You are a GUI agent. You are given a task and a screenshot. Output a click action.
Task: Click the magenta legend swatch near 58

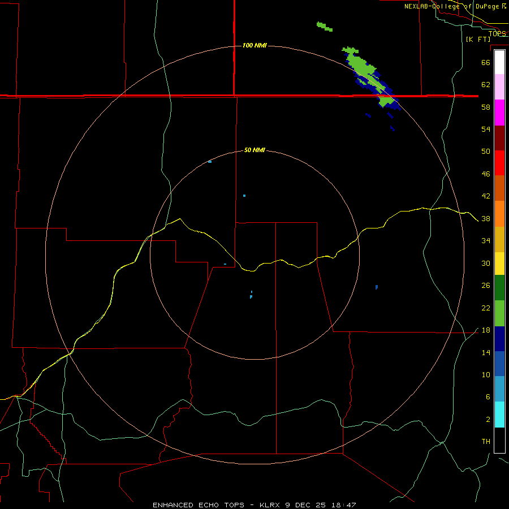pos(499,113)
